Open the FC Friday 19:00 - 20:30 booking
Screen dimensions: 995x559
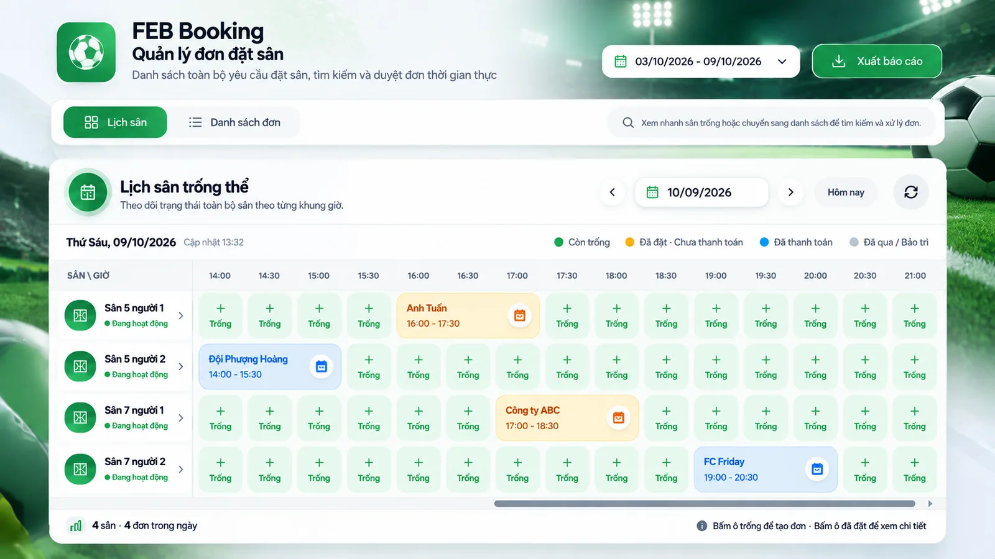[x=766, y=470]
